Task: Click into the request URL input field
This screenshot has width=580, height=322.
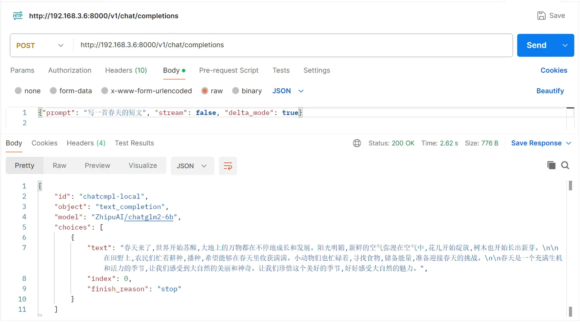Action: click(293, 45)
